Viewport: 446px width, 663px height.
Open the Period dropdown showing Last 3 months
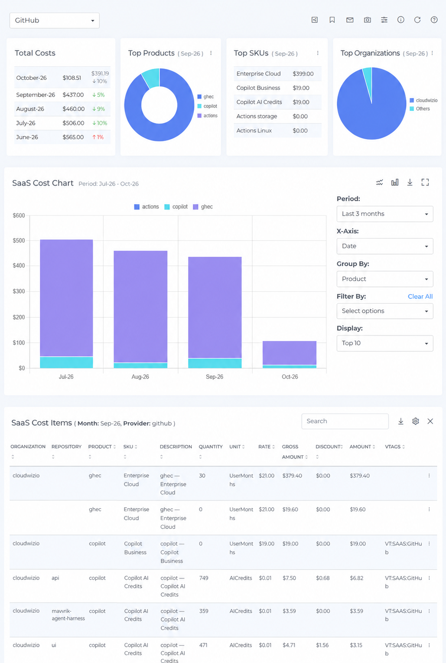(x=385, y=214)
